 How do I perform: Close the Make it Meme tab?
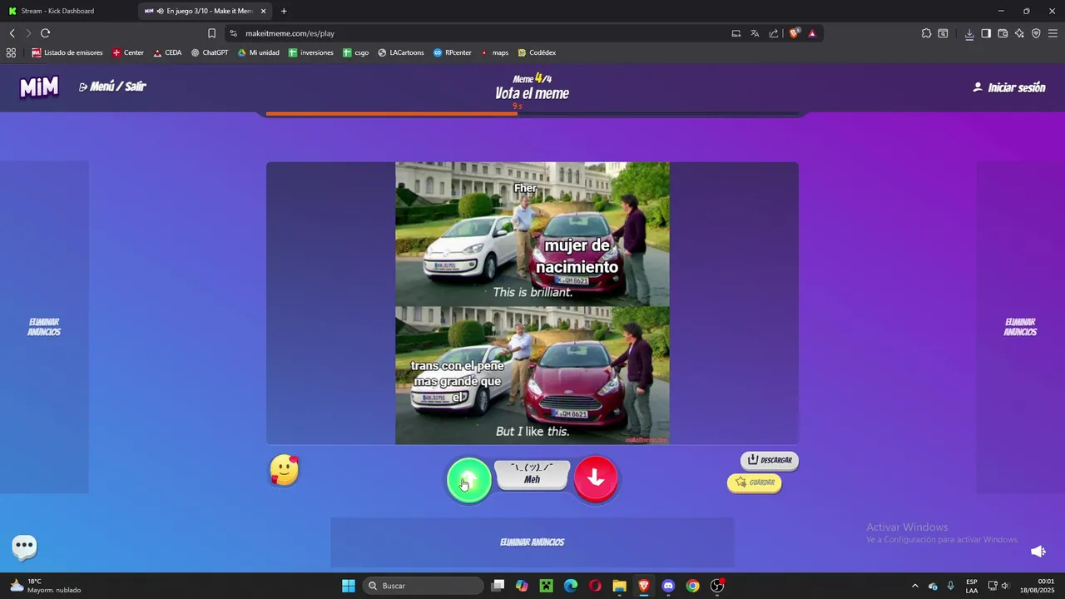pyautogui.click(x=264, y=11)
